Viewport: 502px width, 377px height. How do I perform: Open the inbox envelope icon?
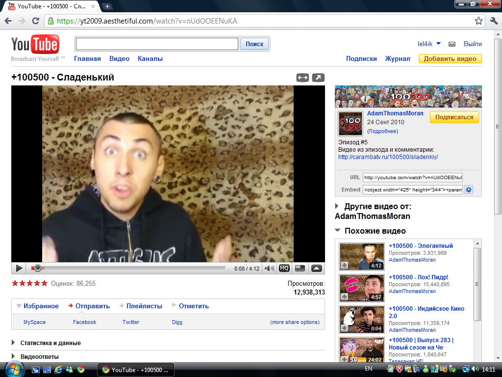[x=452, y=44]
